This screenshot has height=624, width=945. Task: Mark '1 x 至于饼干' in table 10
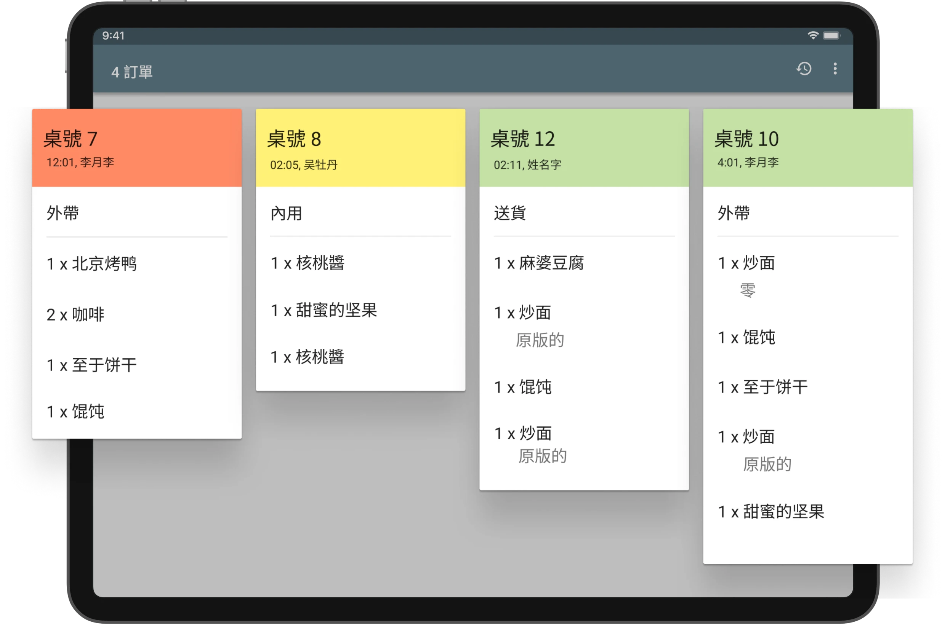pyautogui.click(x=762, y=387)
